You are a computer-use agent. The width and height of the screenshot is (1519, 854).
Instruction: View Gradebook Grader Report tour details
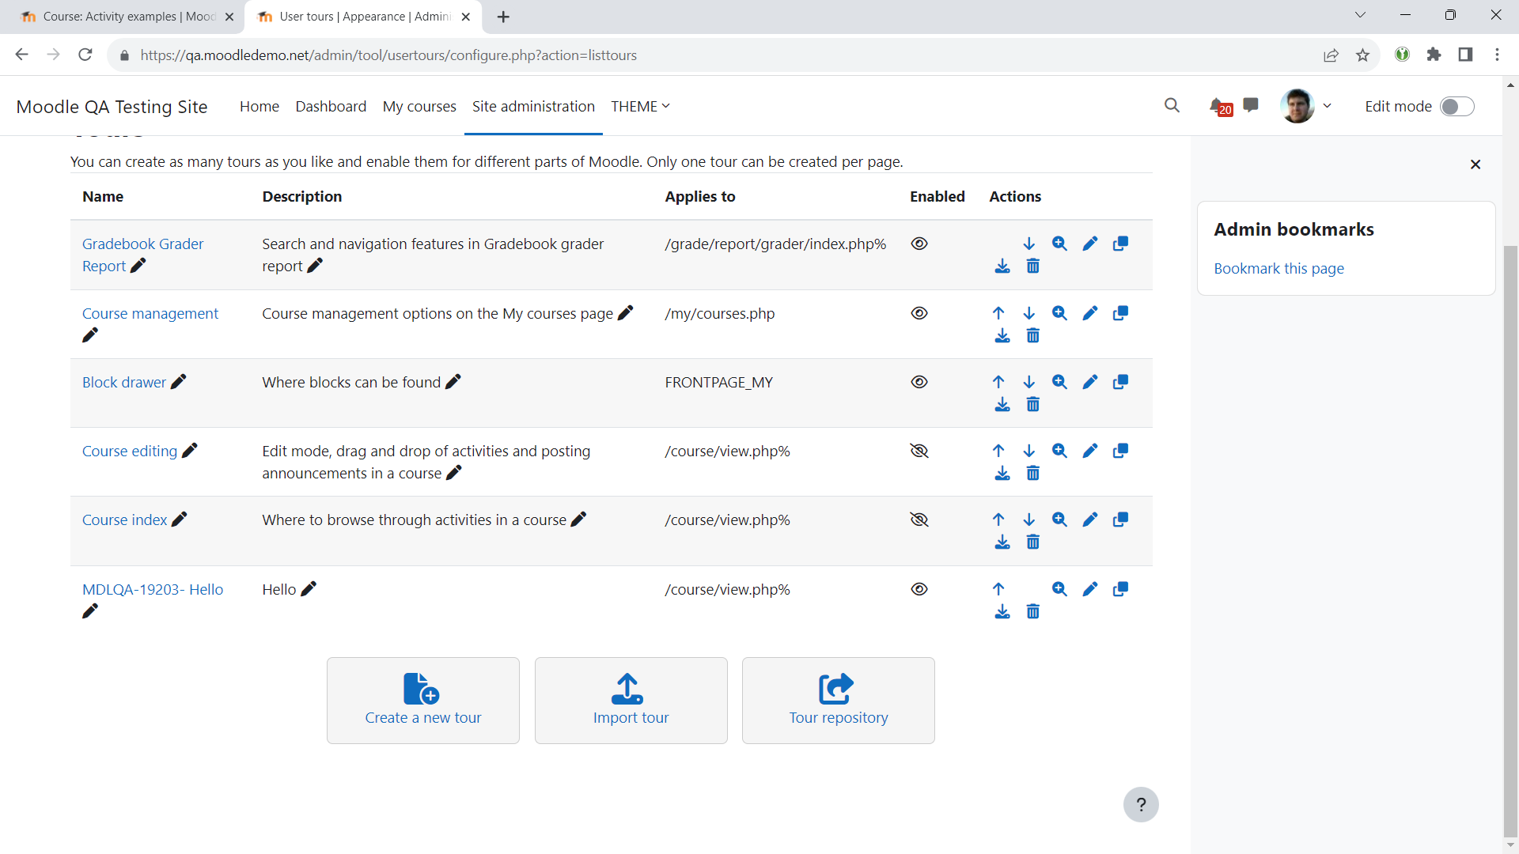click(1059, 244)
